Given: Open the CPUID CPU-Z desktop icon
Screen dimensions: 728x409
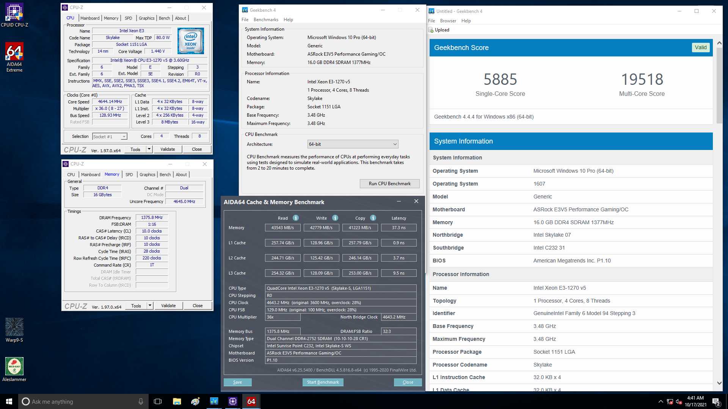Looking at the screenshot, I should click(14, 15).
